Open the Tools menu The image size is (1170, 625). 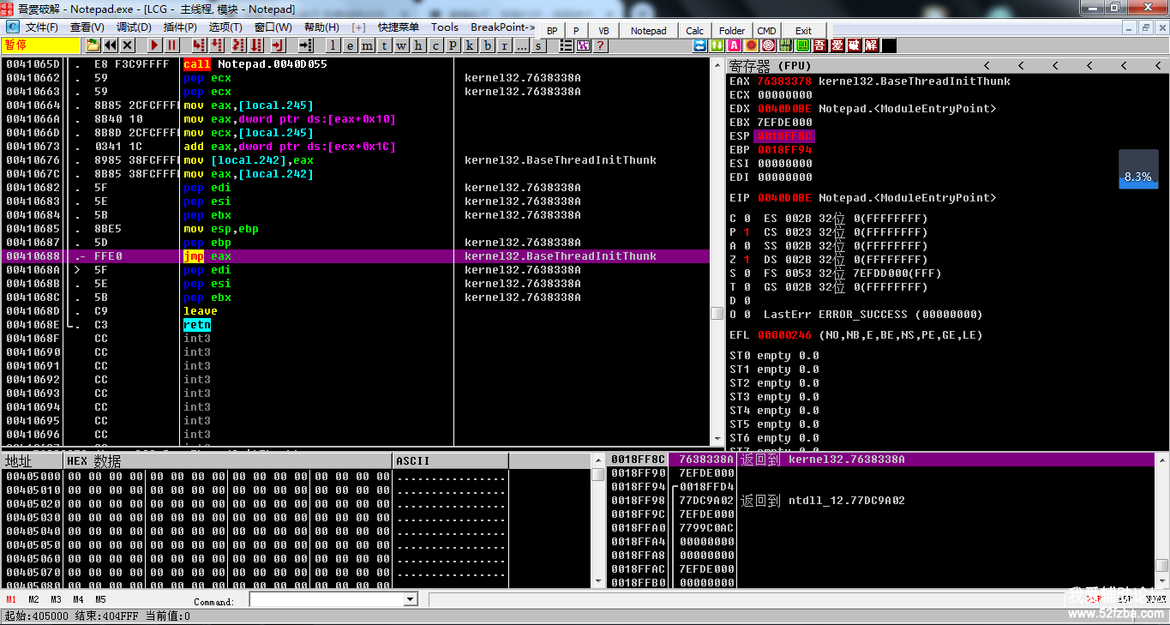[445, 27]
